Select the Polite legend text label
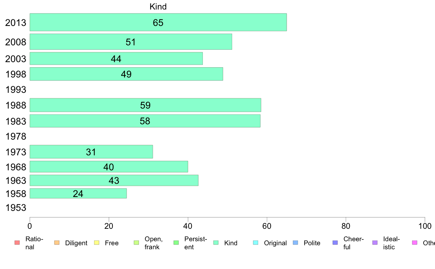Viewport: 435px width, 269px height. [312, 243]
